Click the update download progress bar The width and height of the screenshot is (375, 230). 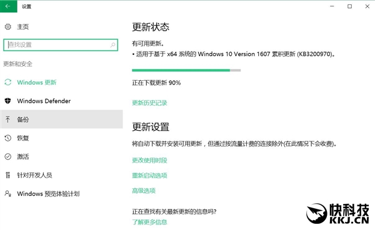[x=186, y=70]
